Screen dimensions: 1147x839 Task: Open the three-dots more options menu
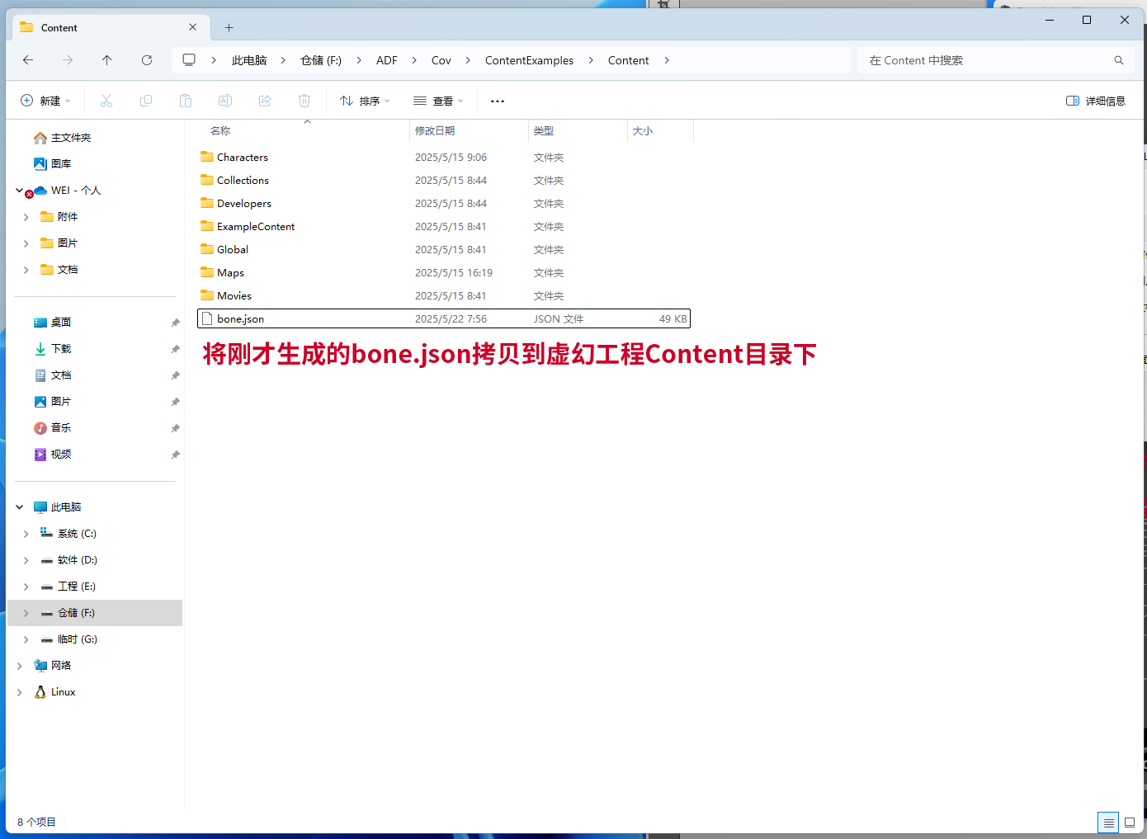pyautogui.click(x=498, y=101)
